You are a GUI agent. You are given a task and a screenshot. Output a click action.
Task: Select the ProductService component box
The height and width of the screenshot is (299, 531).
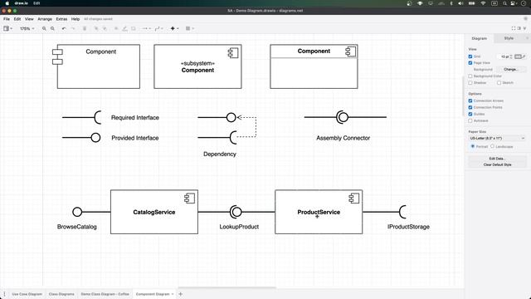pyautogui.click(x=319, y=212)
